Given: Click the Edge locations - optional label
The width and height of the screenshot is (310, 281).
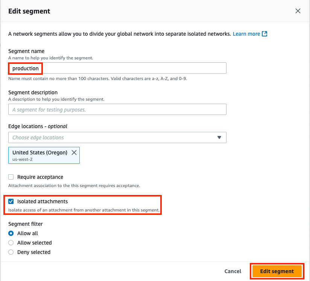Looking at the screenshot, I should pos(38,126).
